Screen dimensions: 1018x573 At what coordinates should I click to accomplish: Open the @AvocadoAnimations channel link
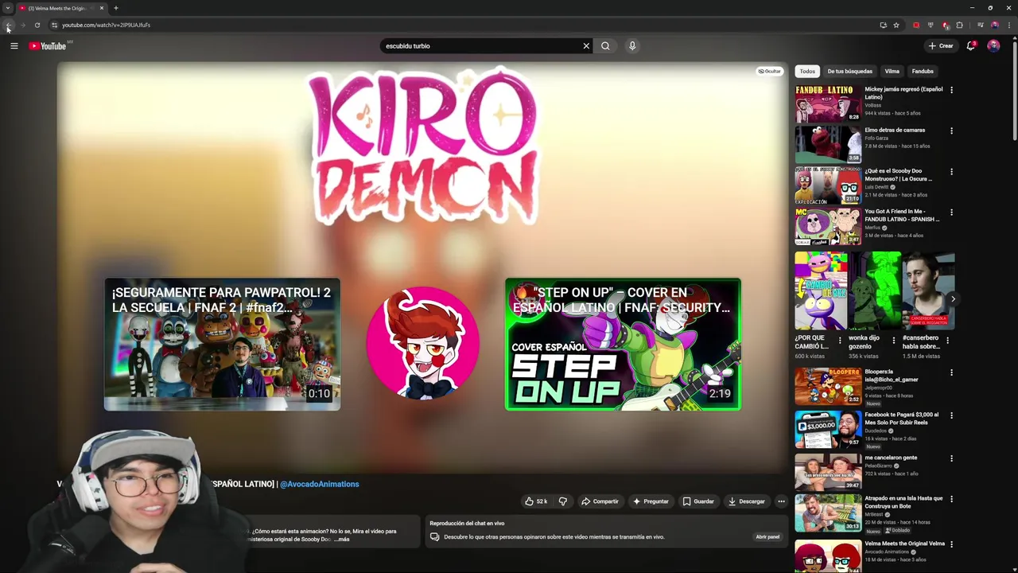320,484
